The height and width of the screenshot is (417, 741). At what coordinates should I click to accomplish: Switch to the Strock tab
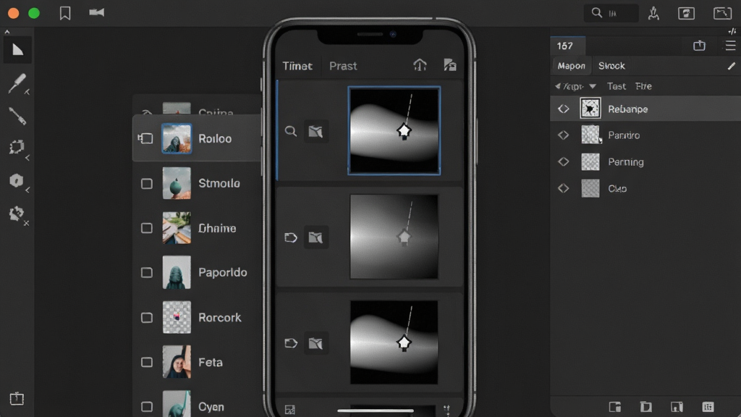click(x=611, y=66)
